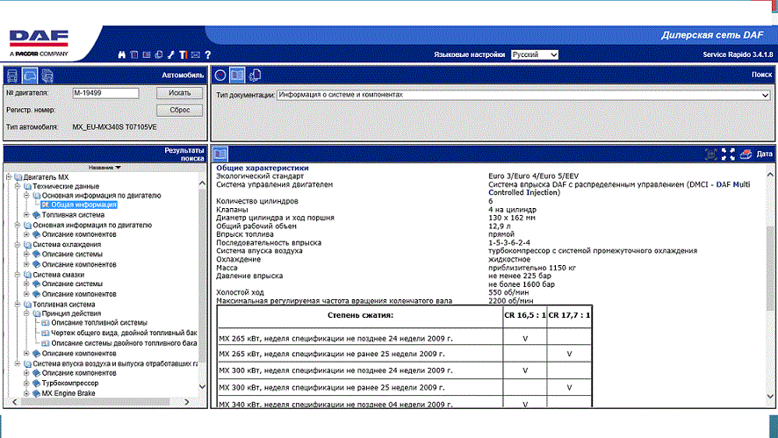Click the value 1-5-3-6-2-4
Viewport: 778px width, 438px height.
click(509, 243)
